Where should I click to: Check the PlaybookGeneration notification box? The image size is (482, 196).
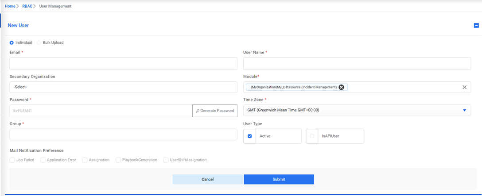[x=118, y=160]
